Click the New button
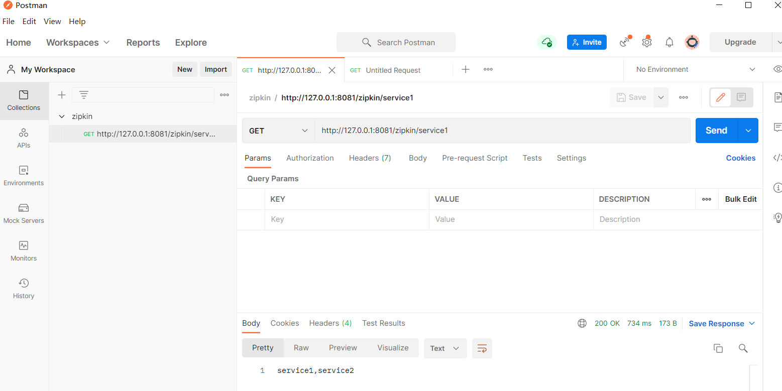782x391 pixels. click(185, 70)
